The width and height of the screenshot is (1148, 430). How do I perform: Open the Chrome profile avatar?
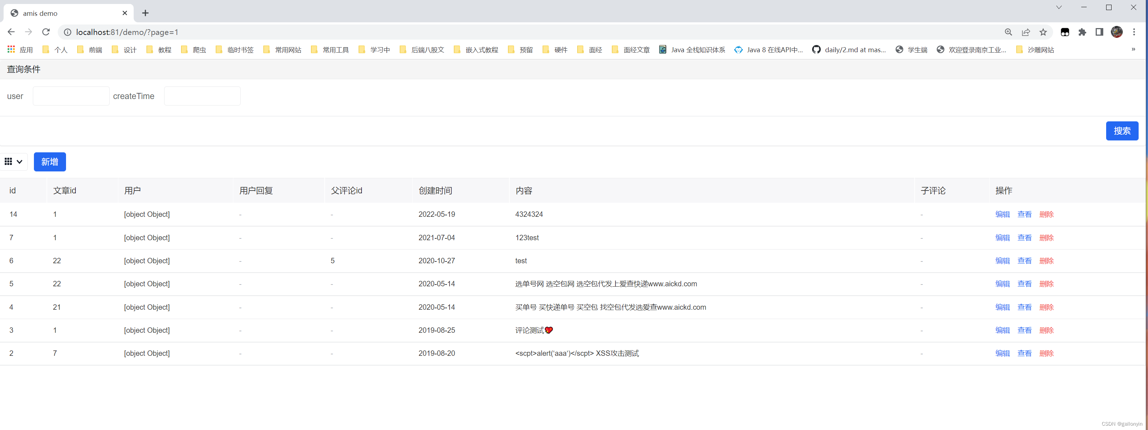point(1117,32)
